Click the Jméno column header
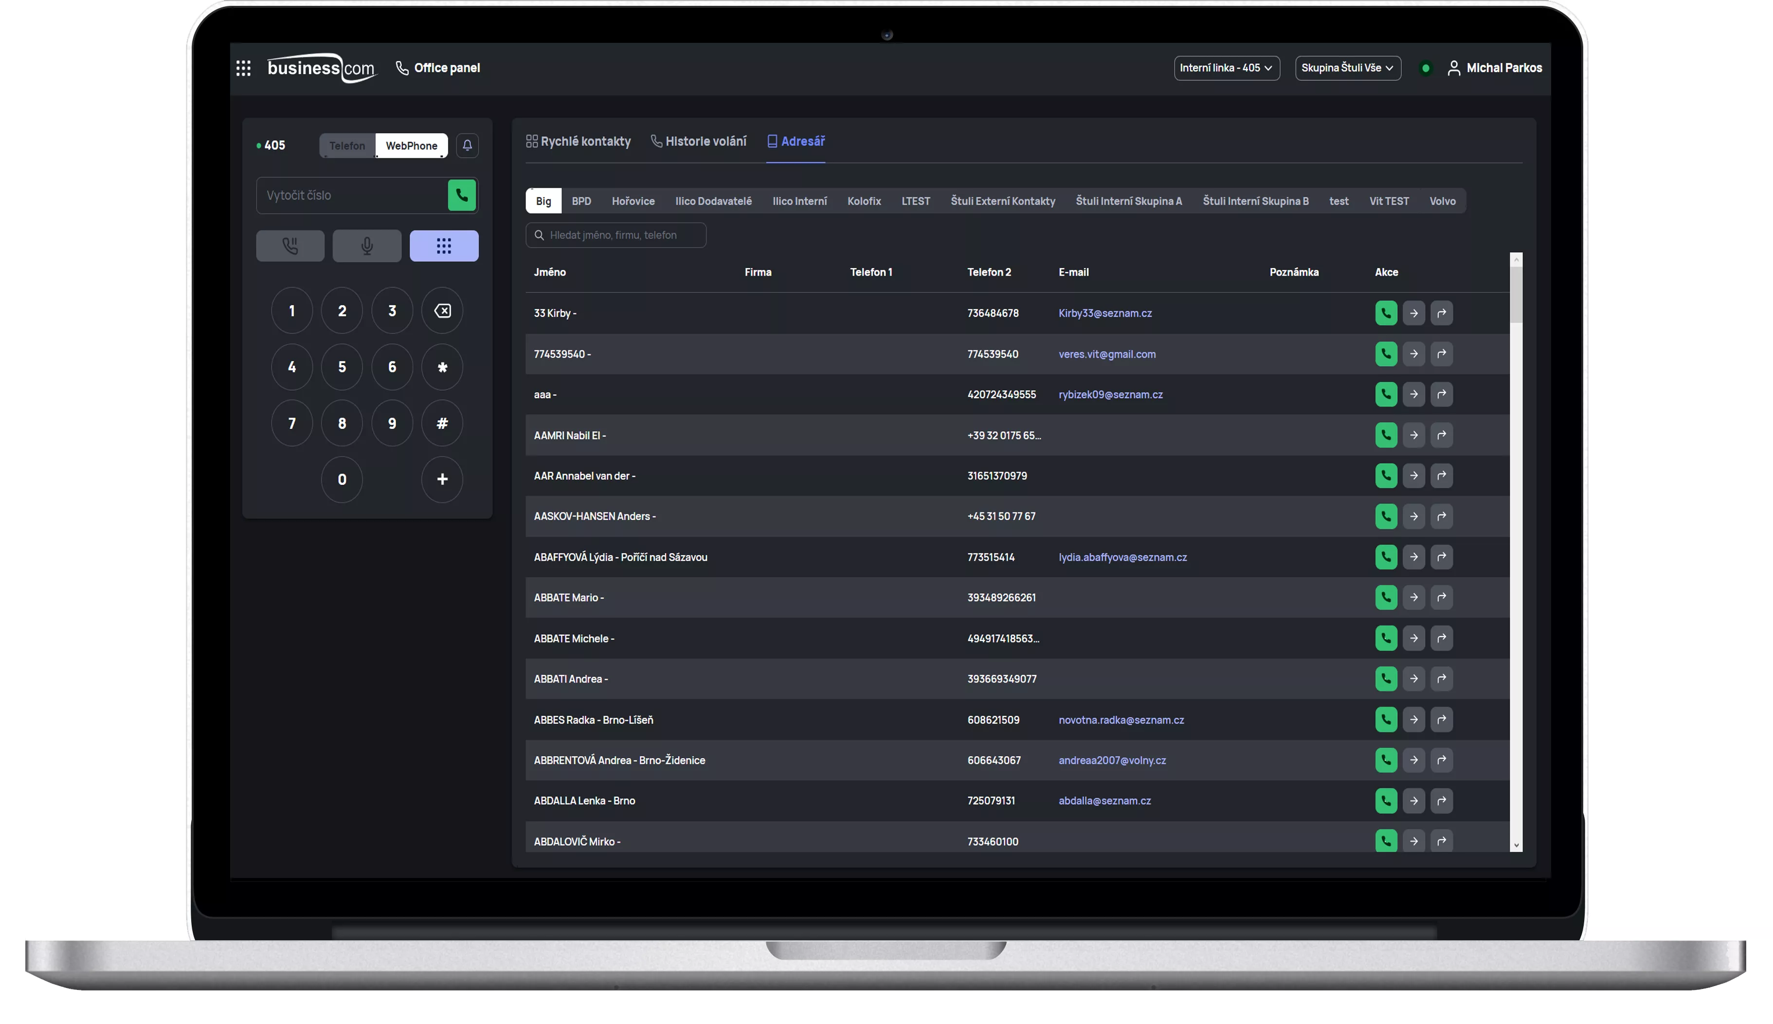1773x1024 pixels. [x=549, y=272]
